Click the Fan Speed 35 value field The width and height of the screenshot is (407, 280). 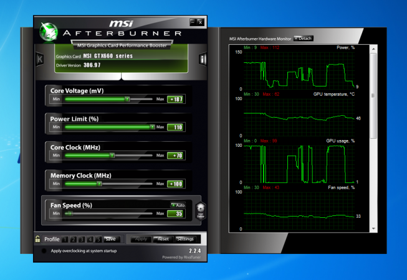point(175,213)
